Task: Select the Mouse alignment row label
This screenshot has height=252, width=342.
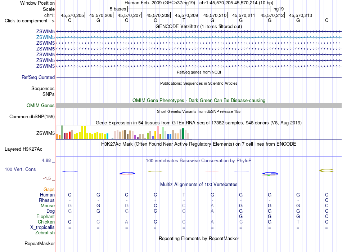Action: [48, 206]
